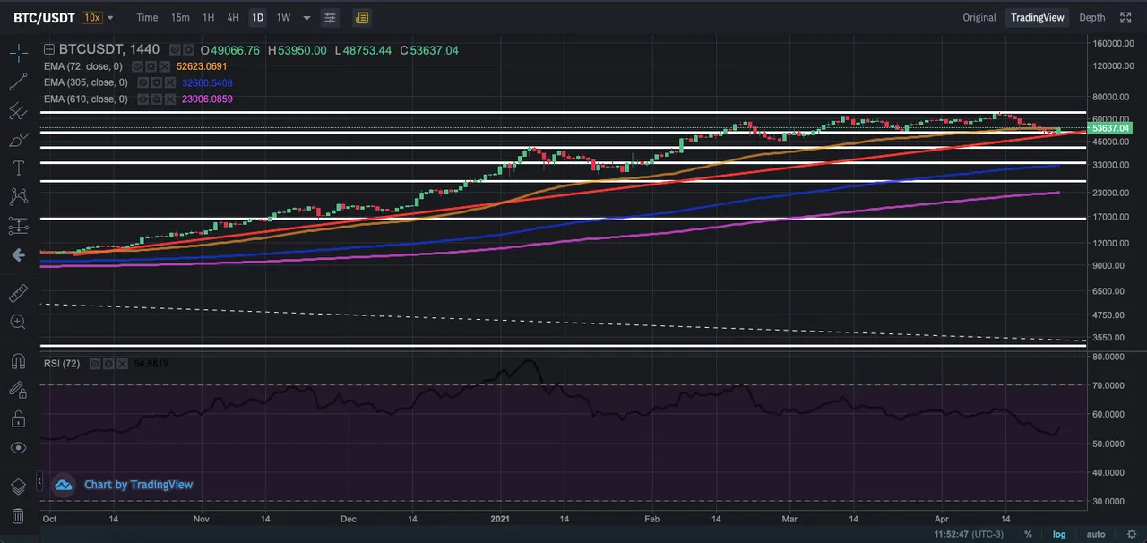
Task: Enter fullscreen chart mode
Action: (x=1125, y=17)
